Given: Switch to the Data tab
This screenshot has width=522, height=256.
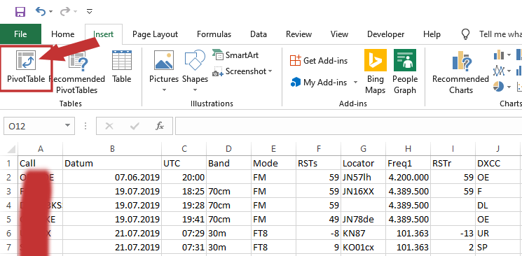Looking at the screenshot, I should (259, 34).
